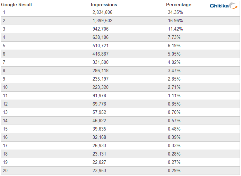Click the 57,952 impressions cell
This screenshot has width=241, height=176.
(100, 112)
